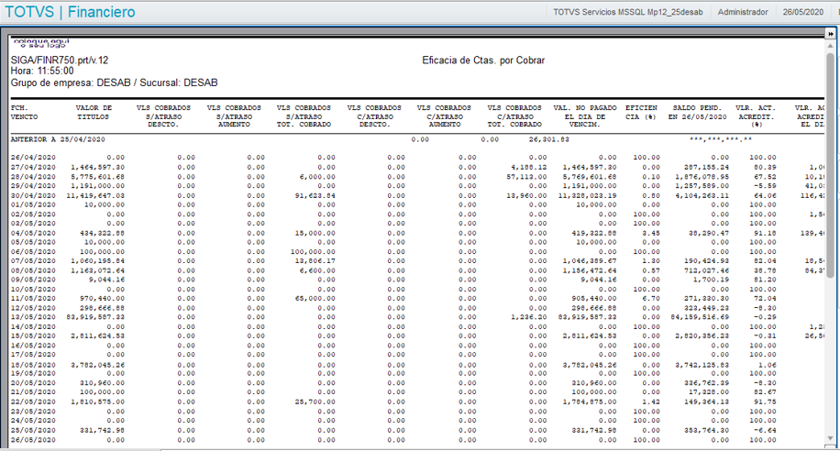Click the 30/04/2020 date cell

(x=33, y=195)
